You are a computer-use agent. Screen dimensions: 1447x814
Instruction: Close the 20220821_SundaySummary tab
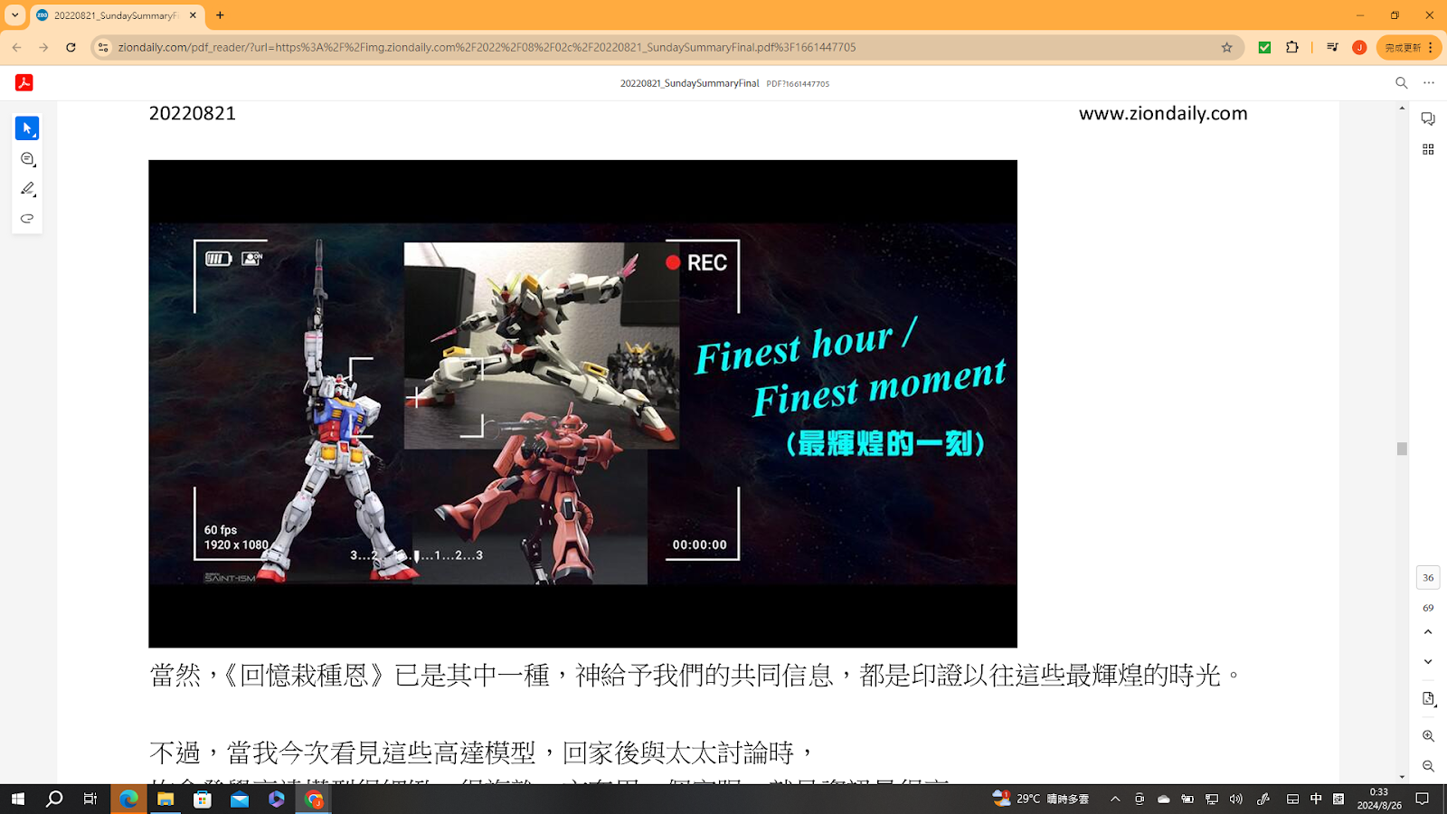point(193,15)
